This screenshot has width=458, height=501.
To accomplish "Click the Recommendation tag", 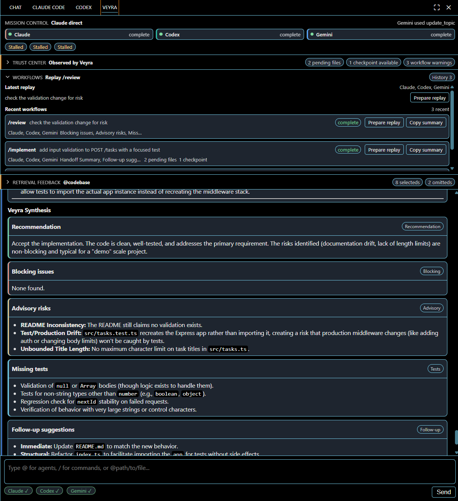I will (x=422, y=226).
